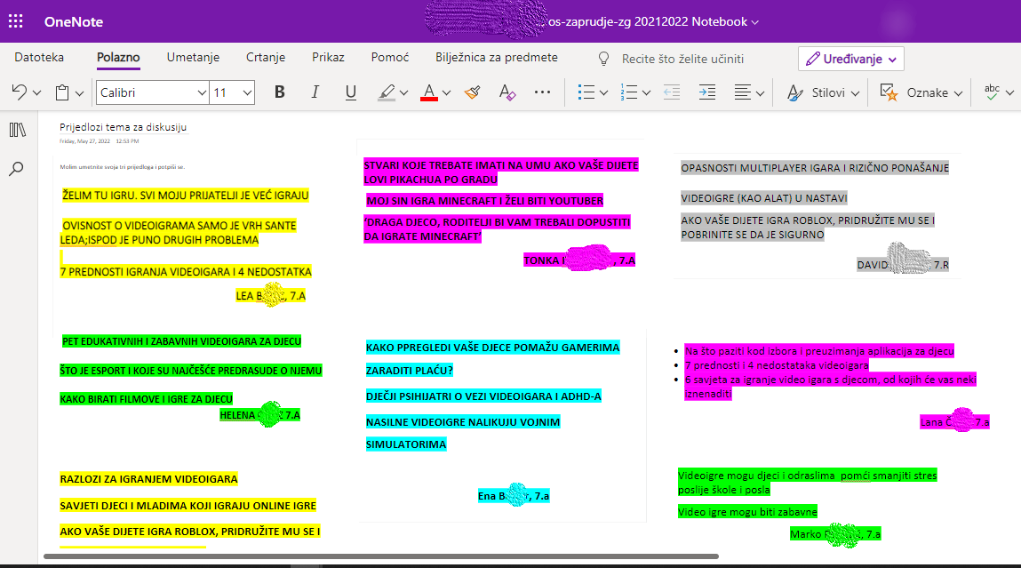Viewport: 1021px width, 568px height.
Task: Click the Undo arrow icon
Action: 20,92
